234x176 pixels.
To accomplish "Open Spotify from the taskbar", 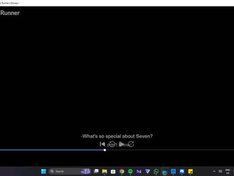I will point(130,171).
